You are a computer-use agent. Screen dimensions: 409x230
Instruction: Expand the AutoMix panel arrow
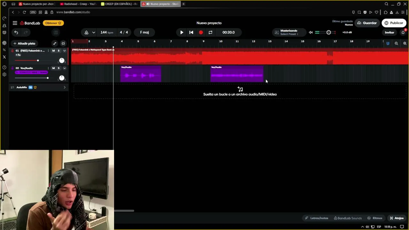pyautogui.click(x=65, y=87)
